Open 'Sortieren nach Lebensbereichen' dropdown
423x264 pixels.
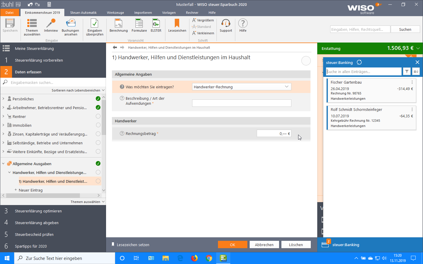pyautogui.click(x=78, y=90)
